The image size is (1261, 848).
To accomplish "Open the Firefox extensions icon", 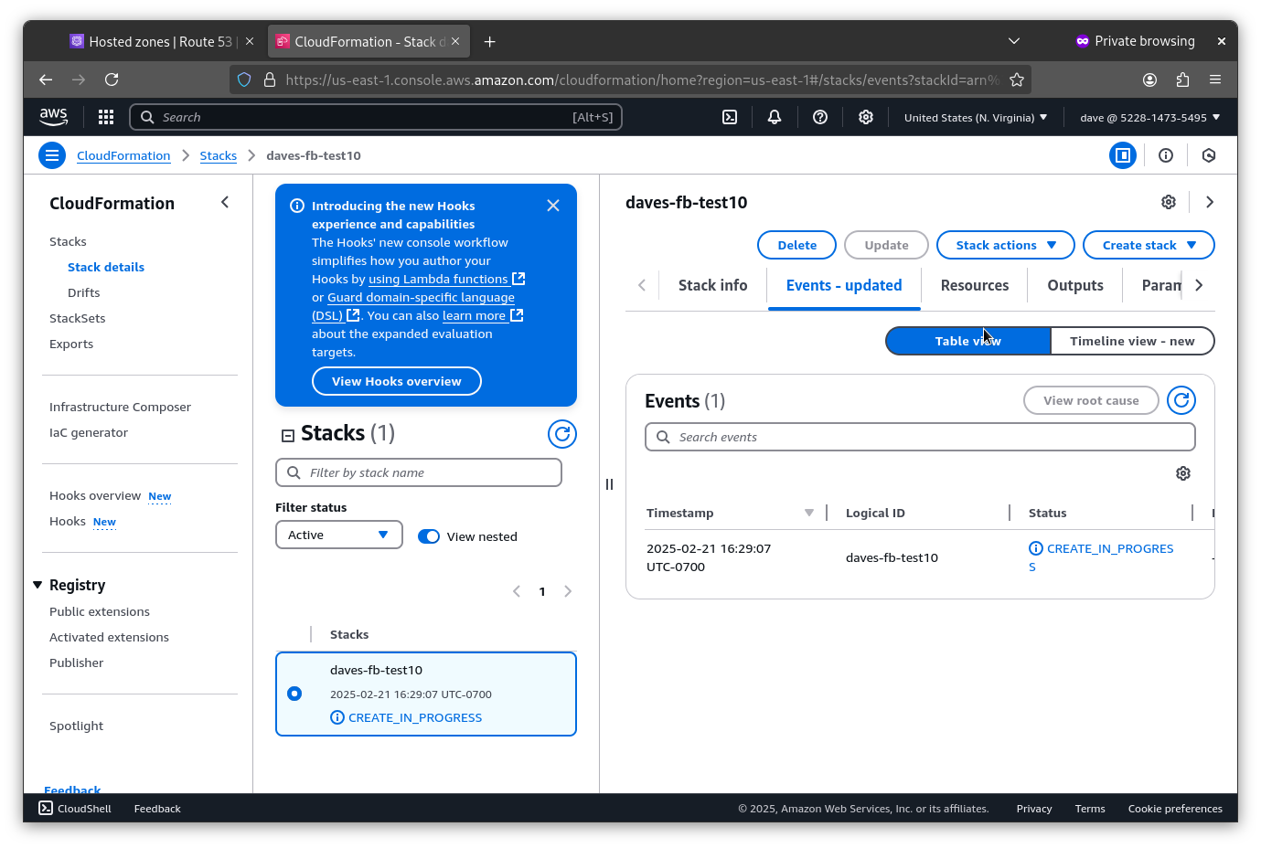I will click(x=1182, y=79).
